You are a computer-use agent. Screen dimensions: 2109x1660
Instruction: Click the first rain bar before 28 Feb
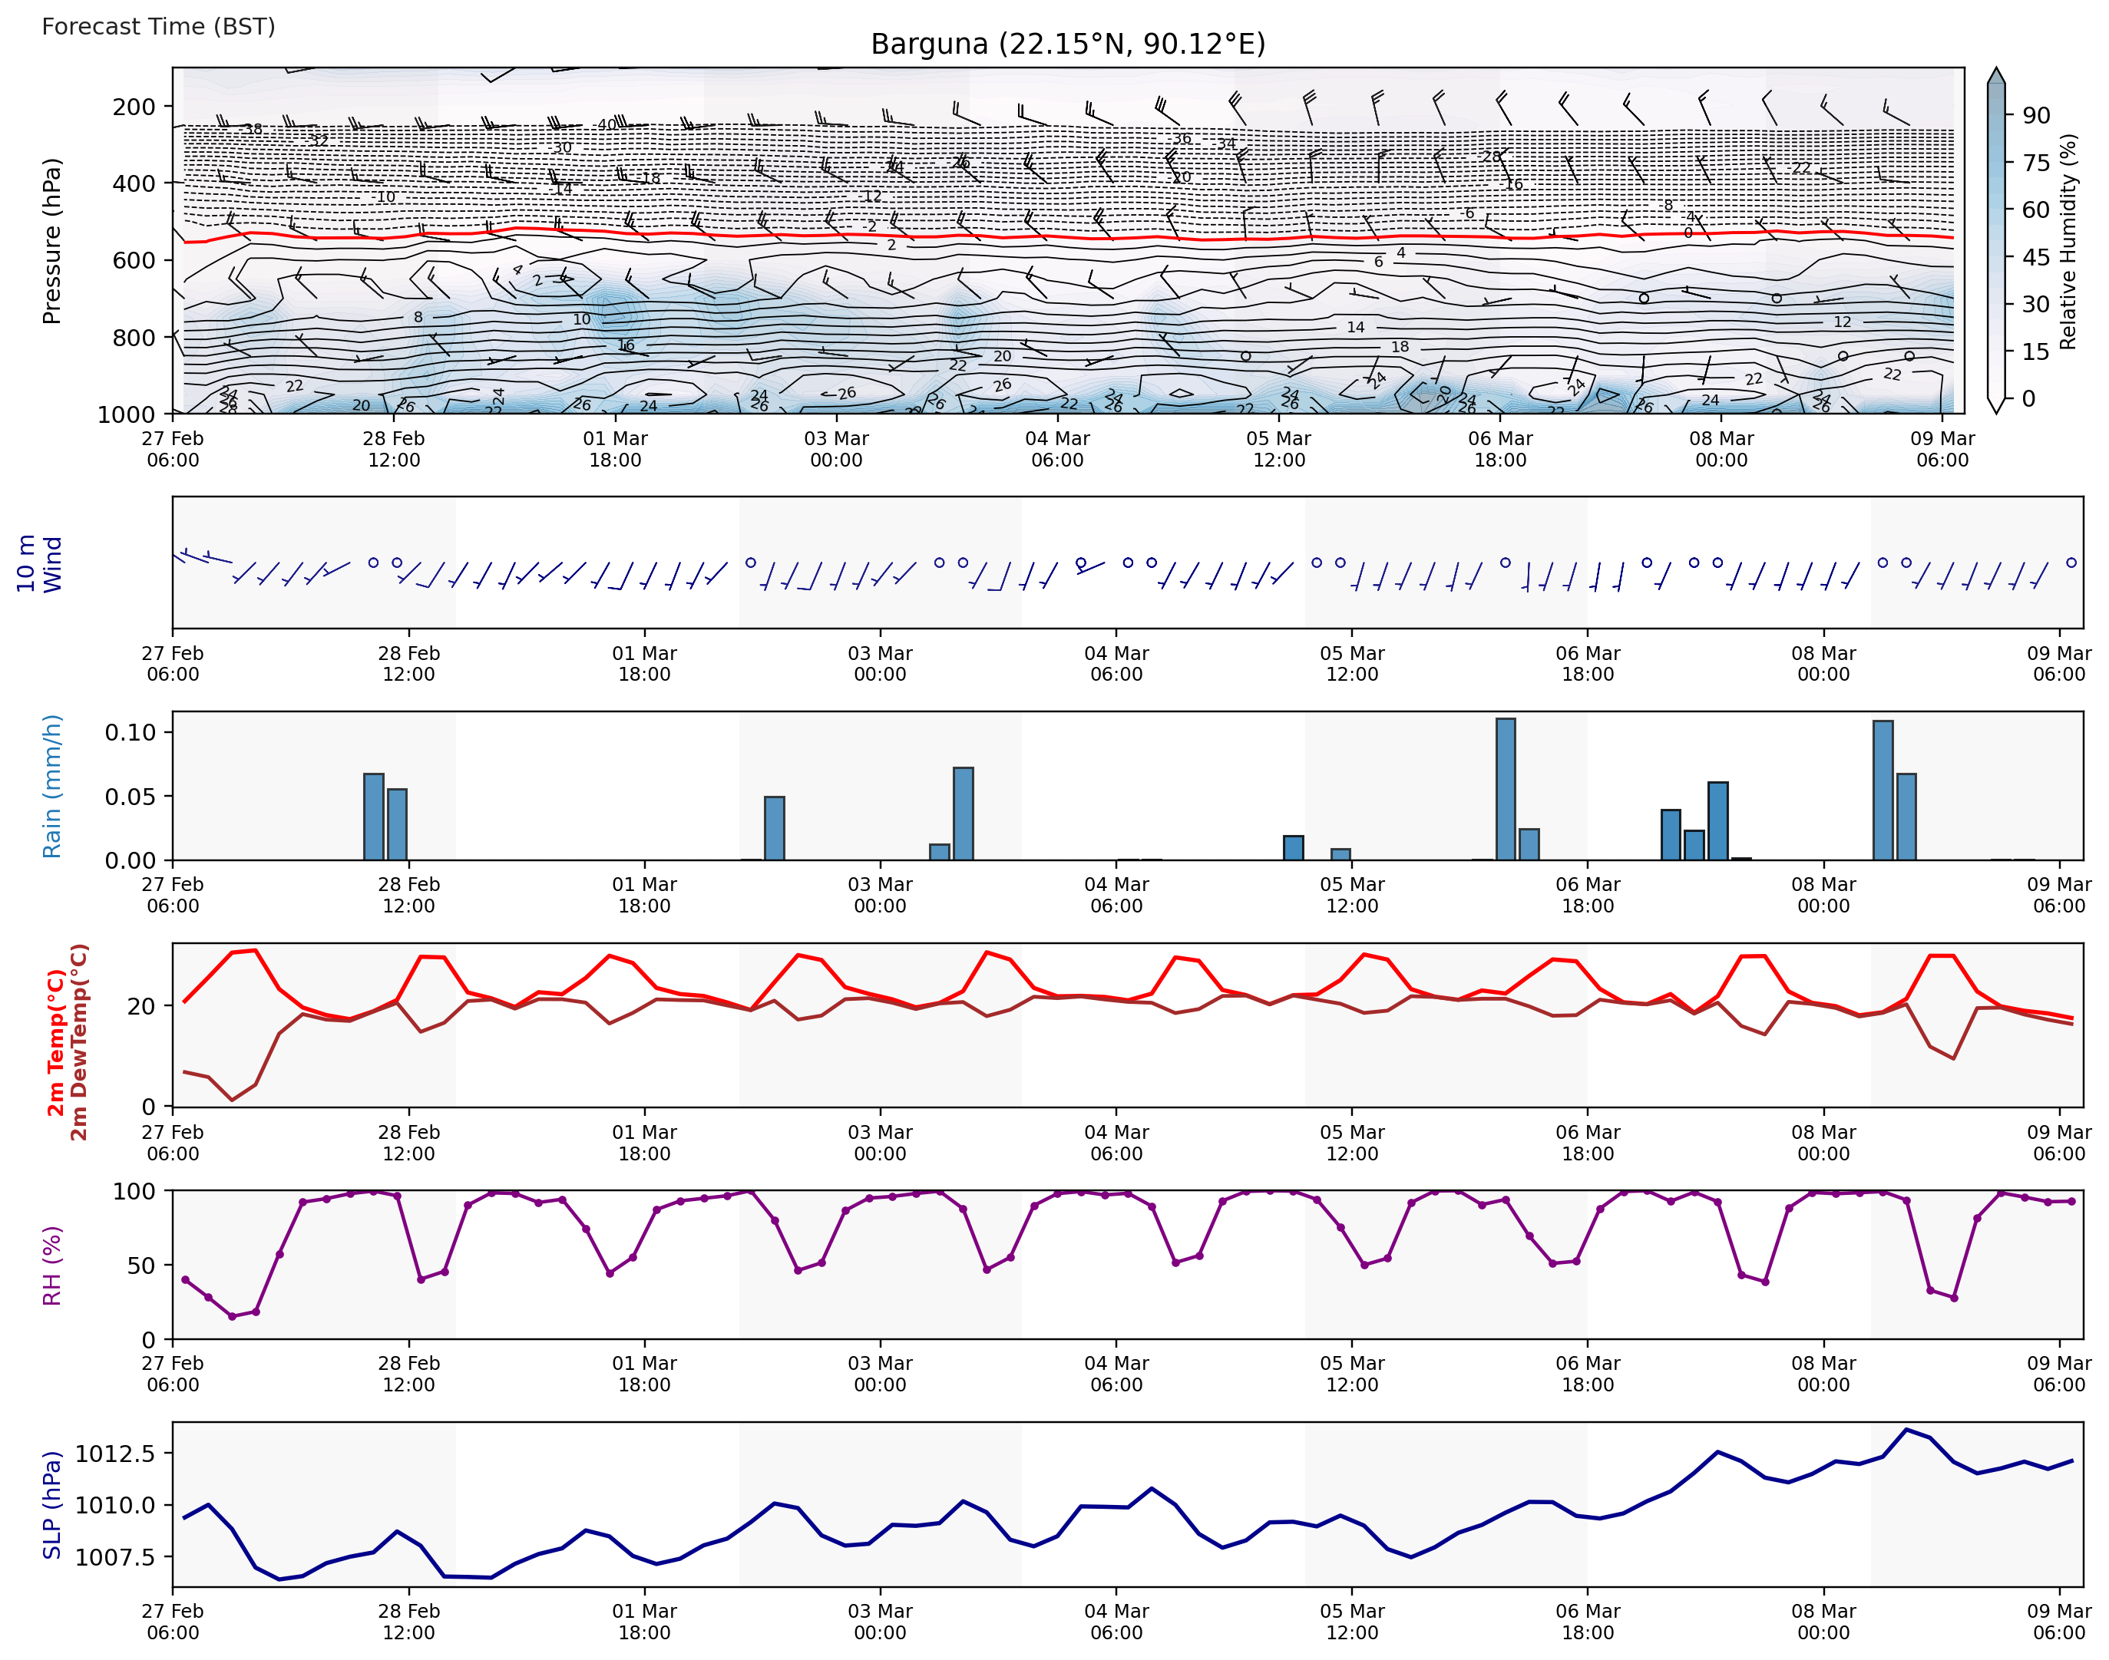[x=373, y=816]
